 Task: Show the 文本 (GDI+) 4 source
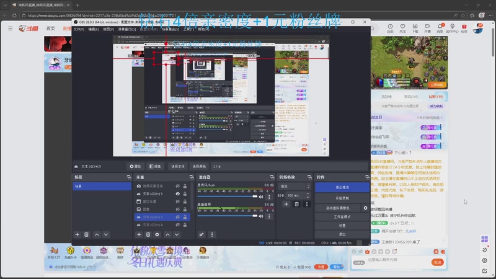click(x=178, y=225)
